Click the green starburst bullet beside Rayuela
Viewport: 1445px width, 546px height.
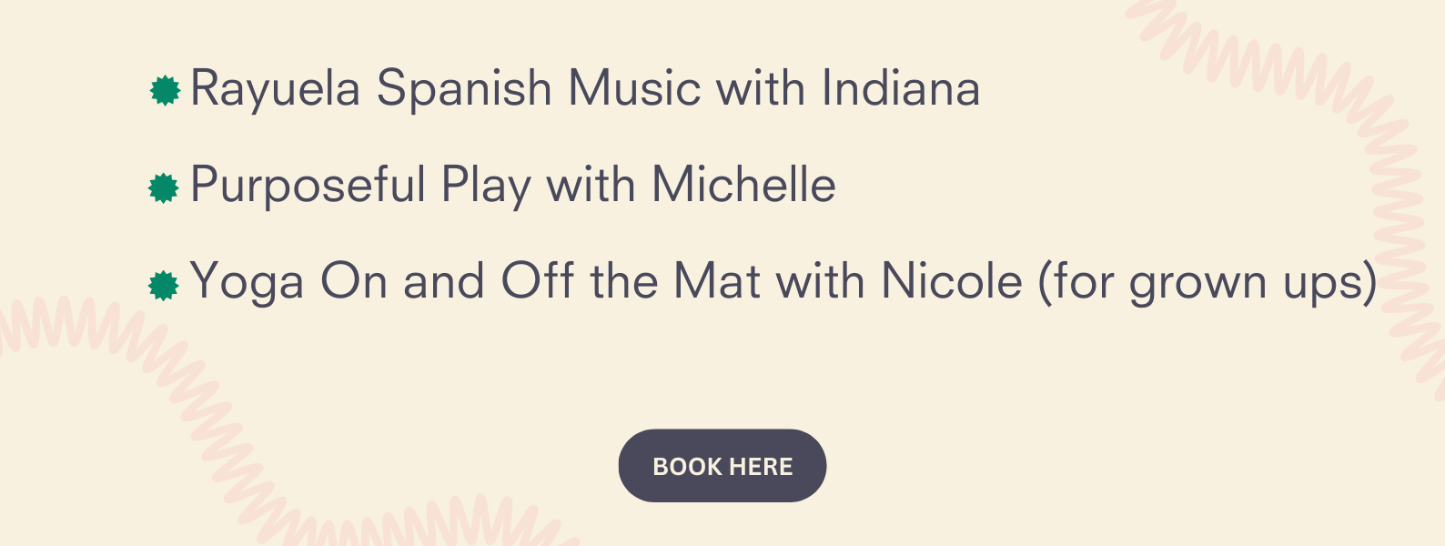click(x=165, y=91)
